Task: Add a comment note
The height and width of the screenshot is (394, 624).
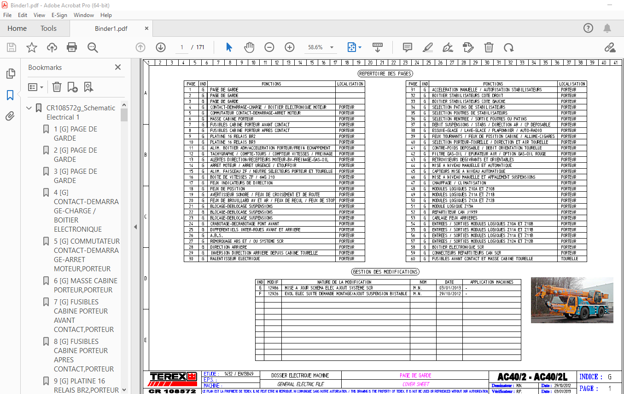Action: point(407,47)
